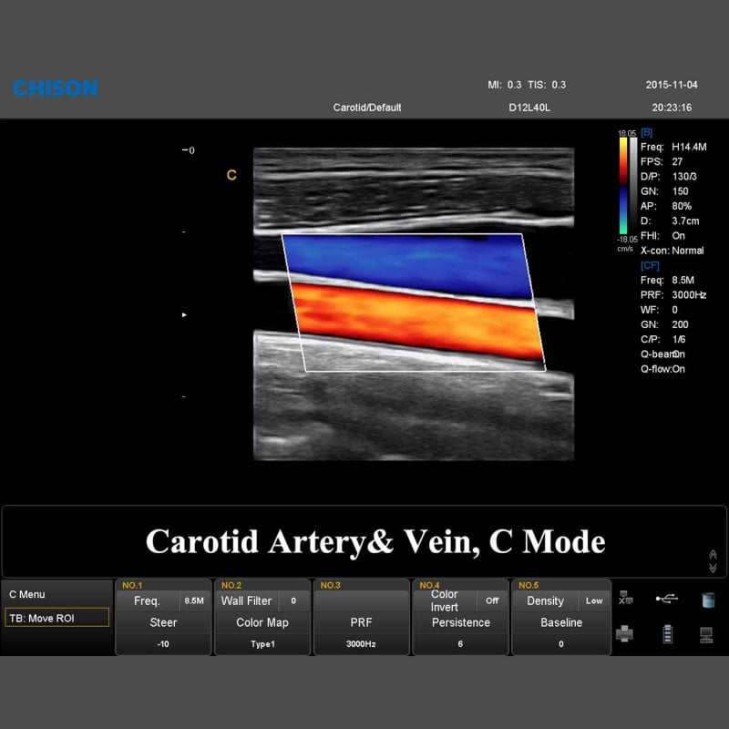Click the CHISON logo

55,88
